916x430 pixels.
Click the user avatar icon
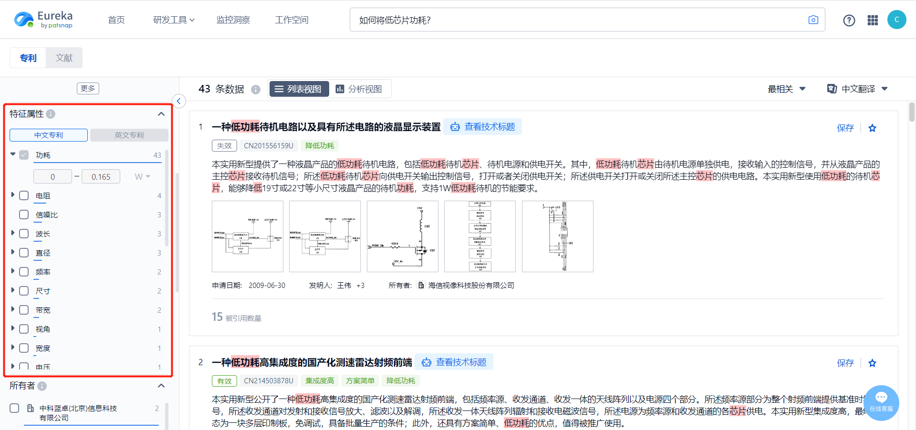pos(896,20)
